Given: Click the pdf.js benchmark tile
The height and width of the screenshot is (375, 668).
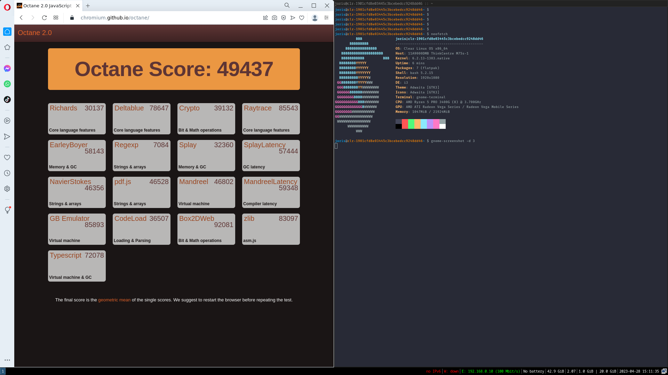Looking at the screenshot, I should pyautogui.click(x=142, y=192).
